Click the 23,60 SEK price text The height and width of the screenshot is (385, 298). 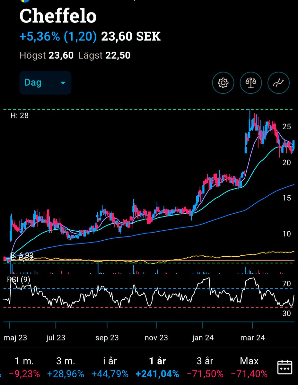[x=130, y=37]
